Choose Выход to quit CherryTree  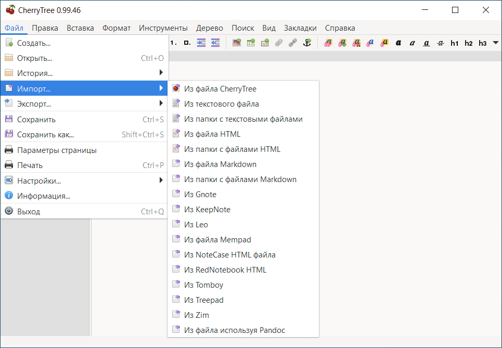coord(84,211)
